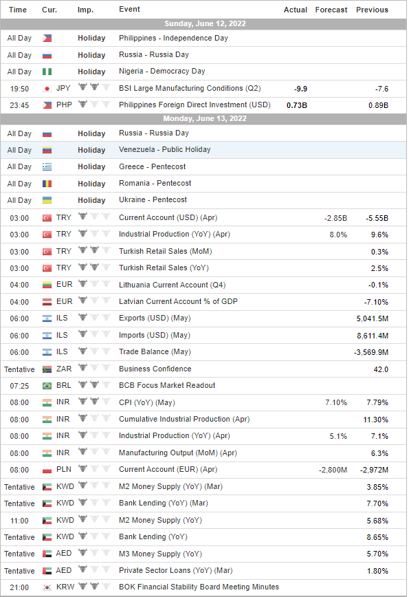Click the Latvia flag in the Latvian Current Account row

click(x=47, y=302)
